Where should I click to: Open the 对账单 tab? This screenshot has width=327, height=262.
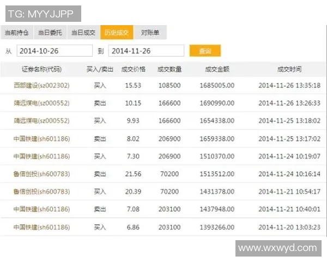point(150,33)
